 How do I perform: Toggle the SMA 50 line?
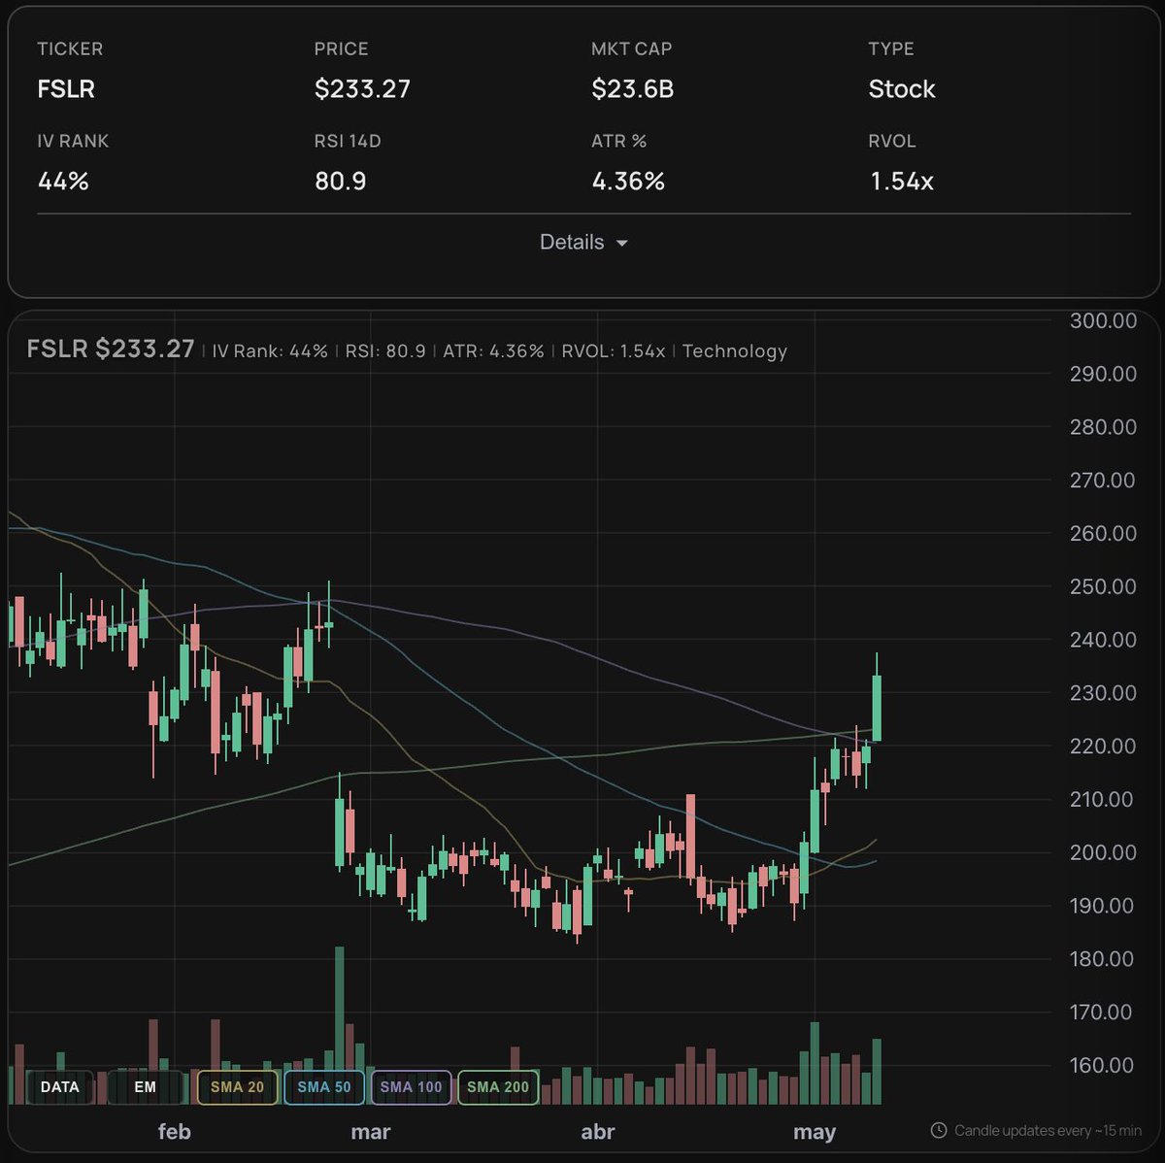(x=324, y=1087)
